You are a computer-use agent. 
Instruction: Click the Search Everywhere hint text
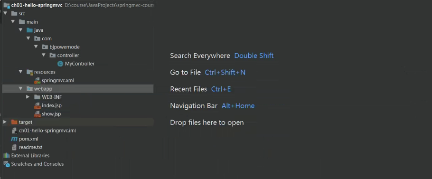coord(200,56)
